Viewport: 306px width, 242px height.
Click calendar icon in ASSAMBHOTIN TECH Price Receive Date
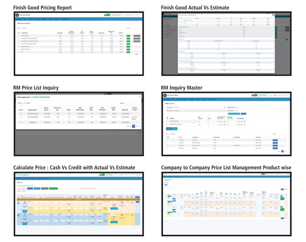click(225, 122)
